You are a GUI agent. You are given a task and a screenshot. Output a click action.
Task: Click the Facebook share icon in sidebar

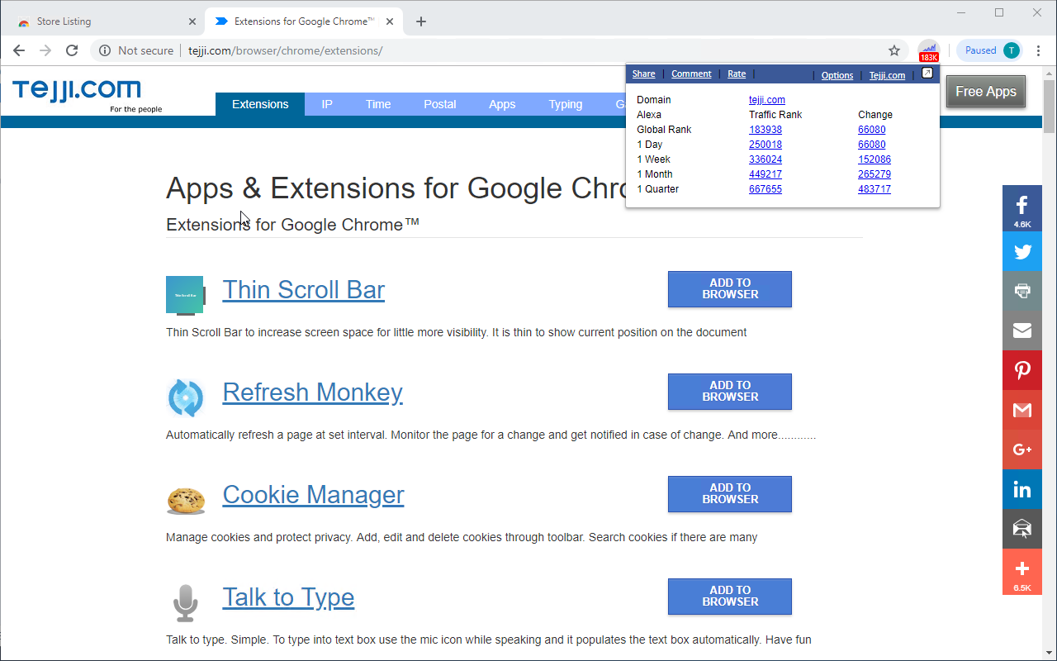[1022, 208]
